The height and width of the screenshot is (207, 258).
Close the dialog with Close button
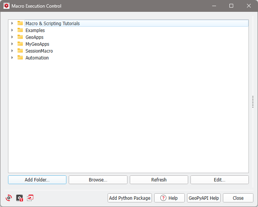tap(238, 198)
